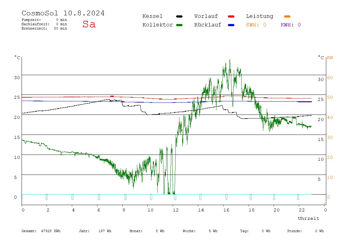Click the "5 Wh" weekly value
Image resolution: width=354 pixels, height=250 pixels.
click(213, 231)
